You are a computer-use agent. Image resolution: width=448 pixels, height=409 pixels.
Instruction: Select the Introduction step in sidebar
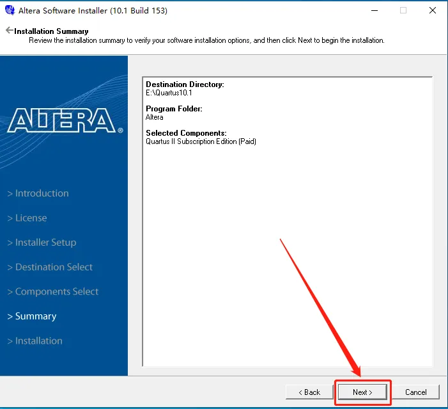38,193
